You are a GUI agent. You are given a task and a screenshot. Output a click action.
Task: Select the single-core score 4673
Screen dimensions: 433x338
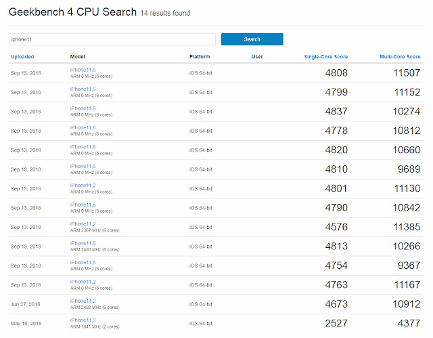(x=336, y=304)
